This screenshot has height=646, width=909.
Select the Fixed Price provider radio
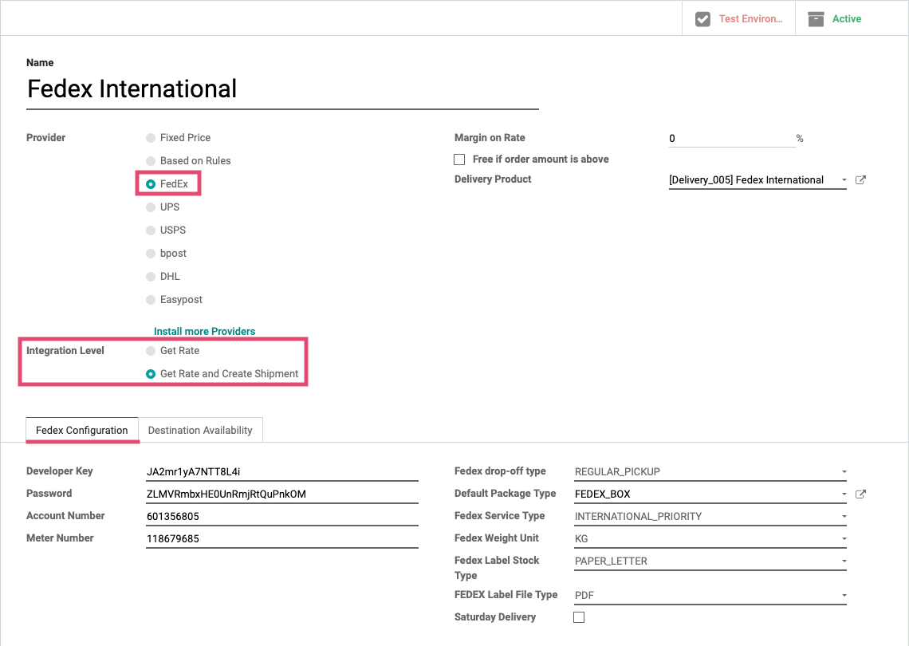point(151,138)
